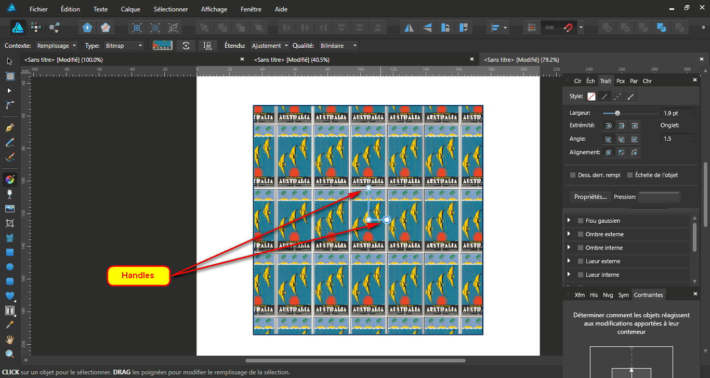Viewport: 710px width, 378px height.
Task: Click the rotate counterclockwise toolbar icon
Action: [x=445, y=28]
